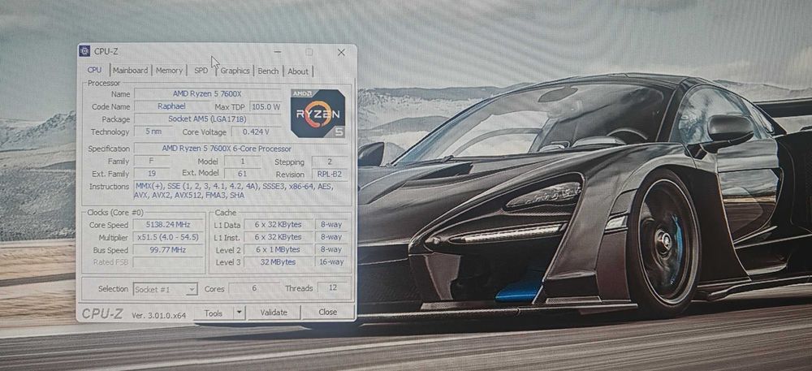The width and height of the screenshot is (812, 371).
Task: Click the Validate button
Action: (274, 313)
